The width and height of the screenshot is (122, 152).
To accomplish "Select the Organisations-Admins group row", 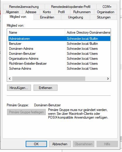I will [x=59, y=59].
